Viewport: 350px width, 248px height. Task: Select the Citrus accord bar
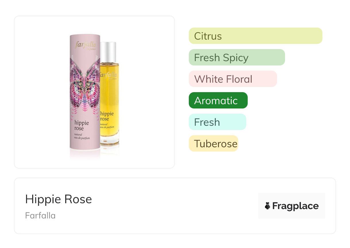pos(255,36)
